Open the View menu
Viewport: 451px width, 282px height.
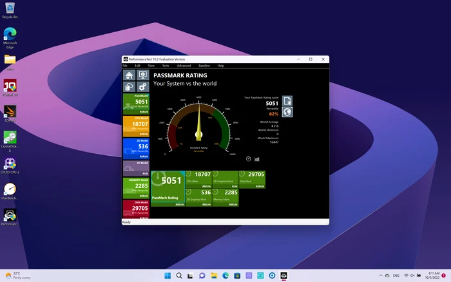151,66
